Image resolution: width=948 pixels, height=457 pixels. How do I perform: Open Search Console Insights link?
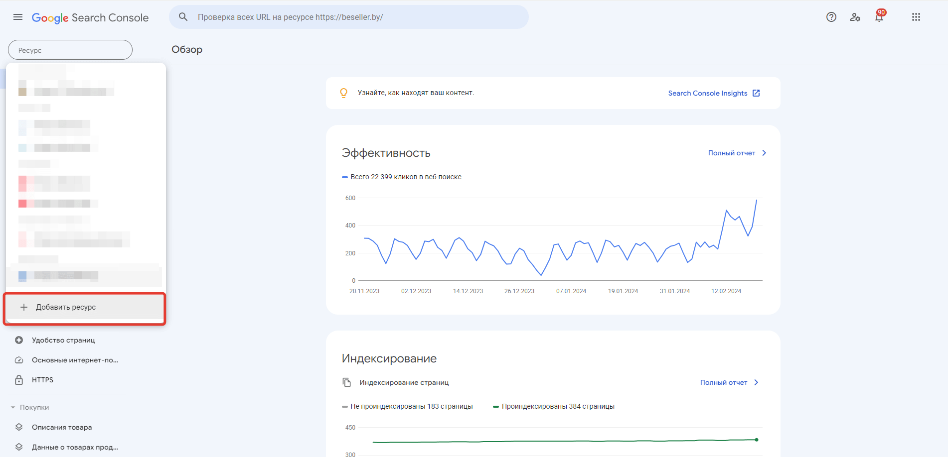point(708,93)
